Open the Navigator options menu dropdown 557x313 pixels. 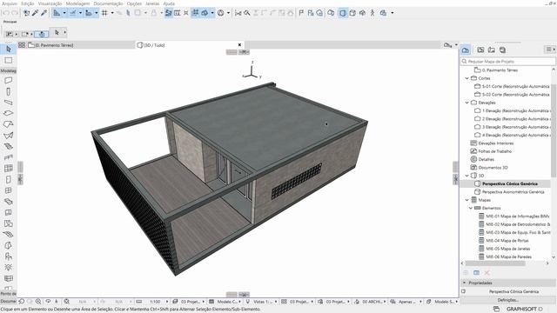[x=550, y=50]
